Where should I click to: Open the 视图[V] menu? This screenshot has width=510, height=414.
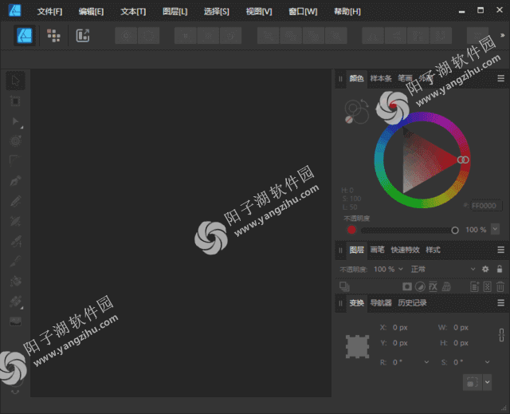(258, 12)
